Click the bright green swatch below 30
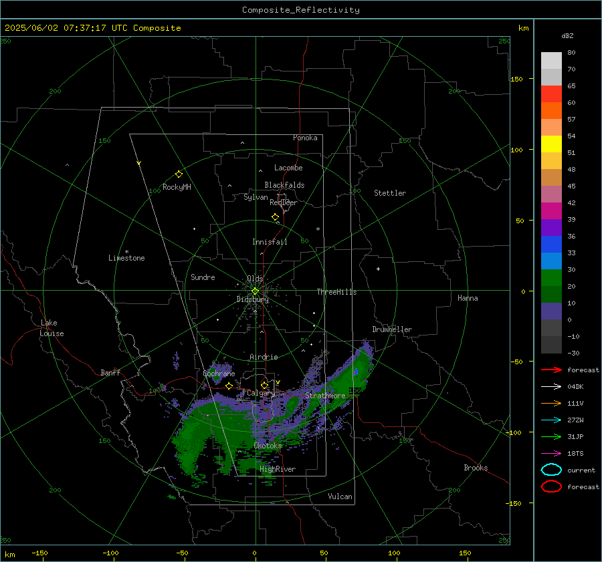The height and width of the screenshot is (562, 602). click(551, 278)
